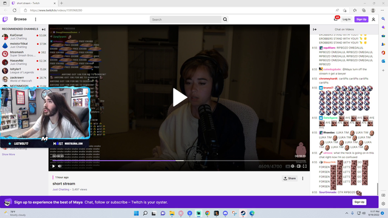The image size is (388, 218).
Task: Refresh the browser page
Action: tap(15, 10)
